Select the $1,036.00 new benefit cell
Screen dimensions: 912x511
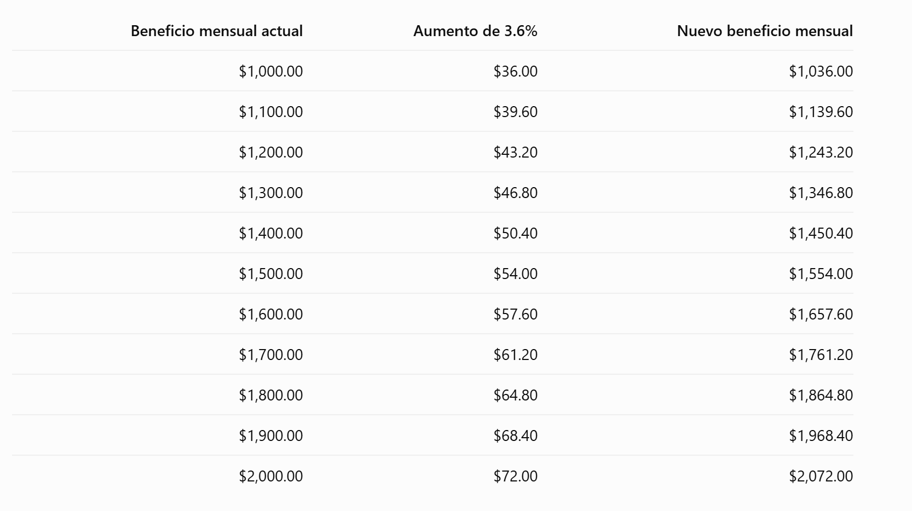coord(821,71)
